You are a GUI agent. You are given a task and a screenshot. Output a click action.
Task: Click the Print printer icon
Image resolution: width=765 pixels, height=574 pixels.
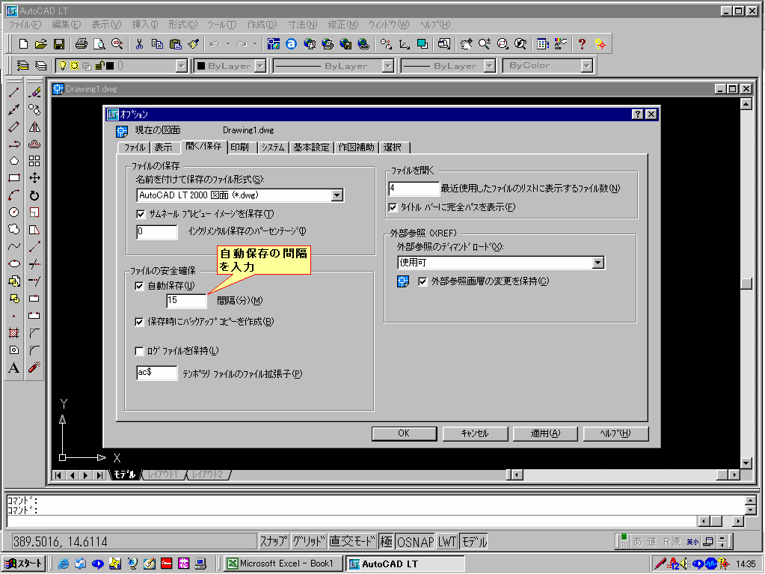(x=82, y=44)
